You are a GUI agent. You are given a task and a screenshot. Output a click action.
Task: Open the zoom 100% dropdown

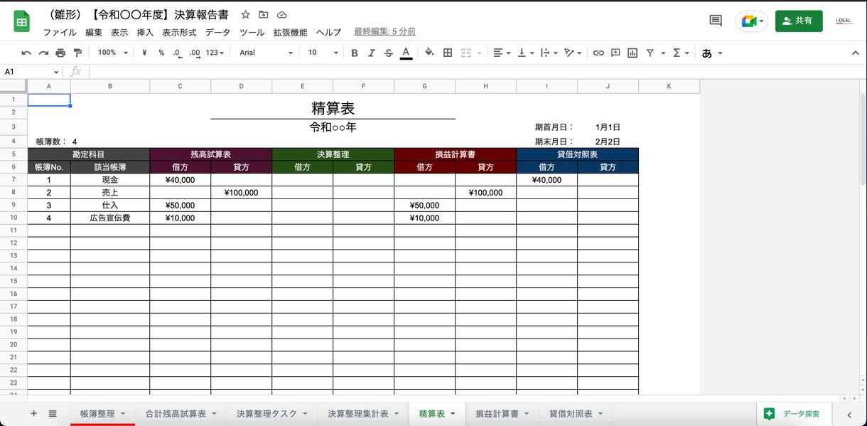(x=113, y=53)
